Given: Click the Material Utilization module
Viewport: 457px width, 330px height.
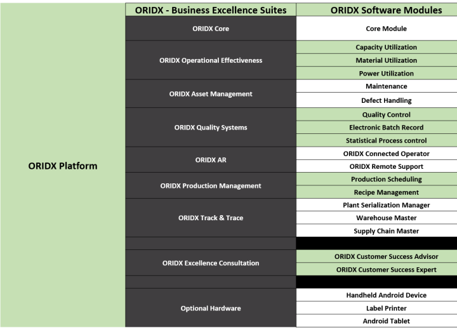Looking at the screenshot, I should pyautogui.click(x=386, y=60).
